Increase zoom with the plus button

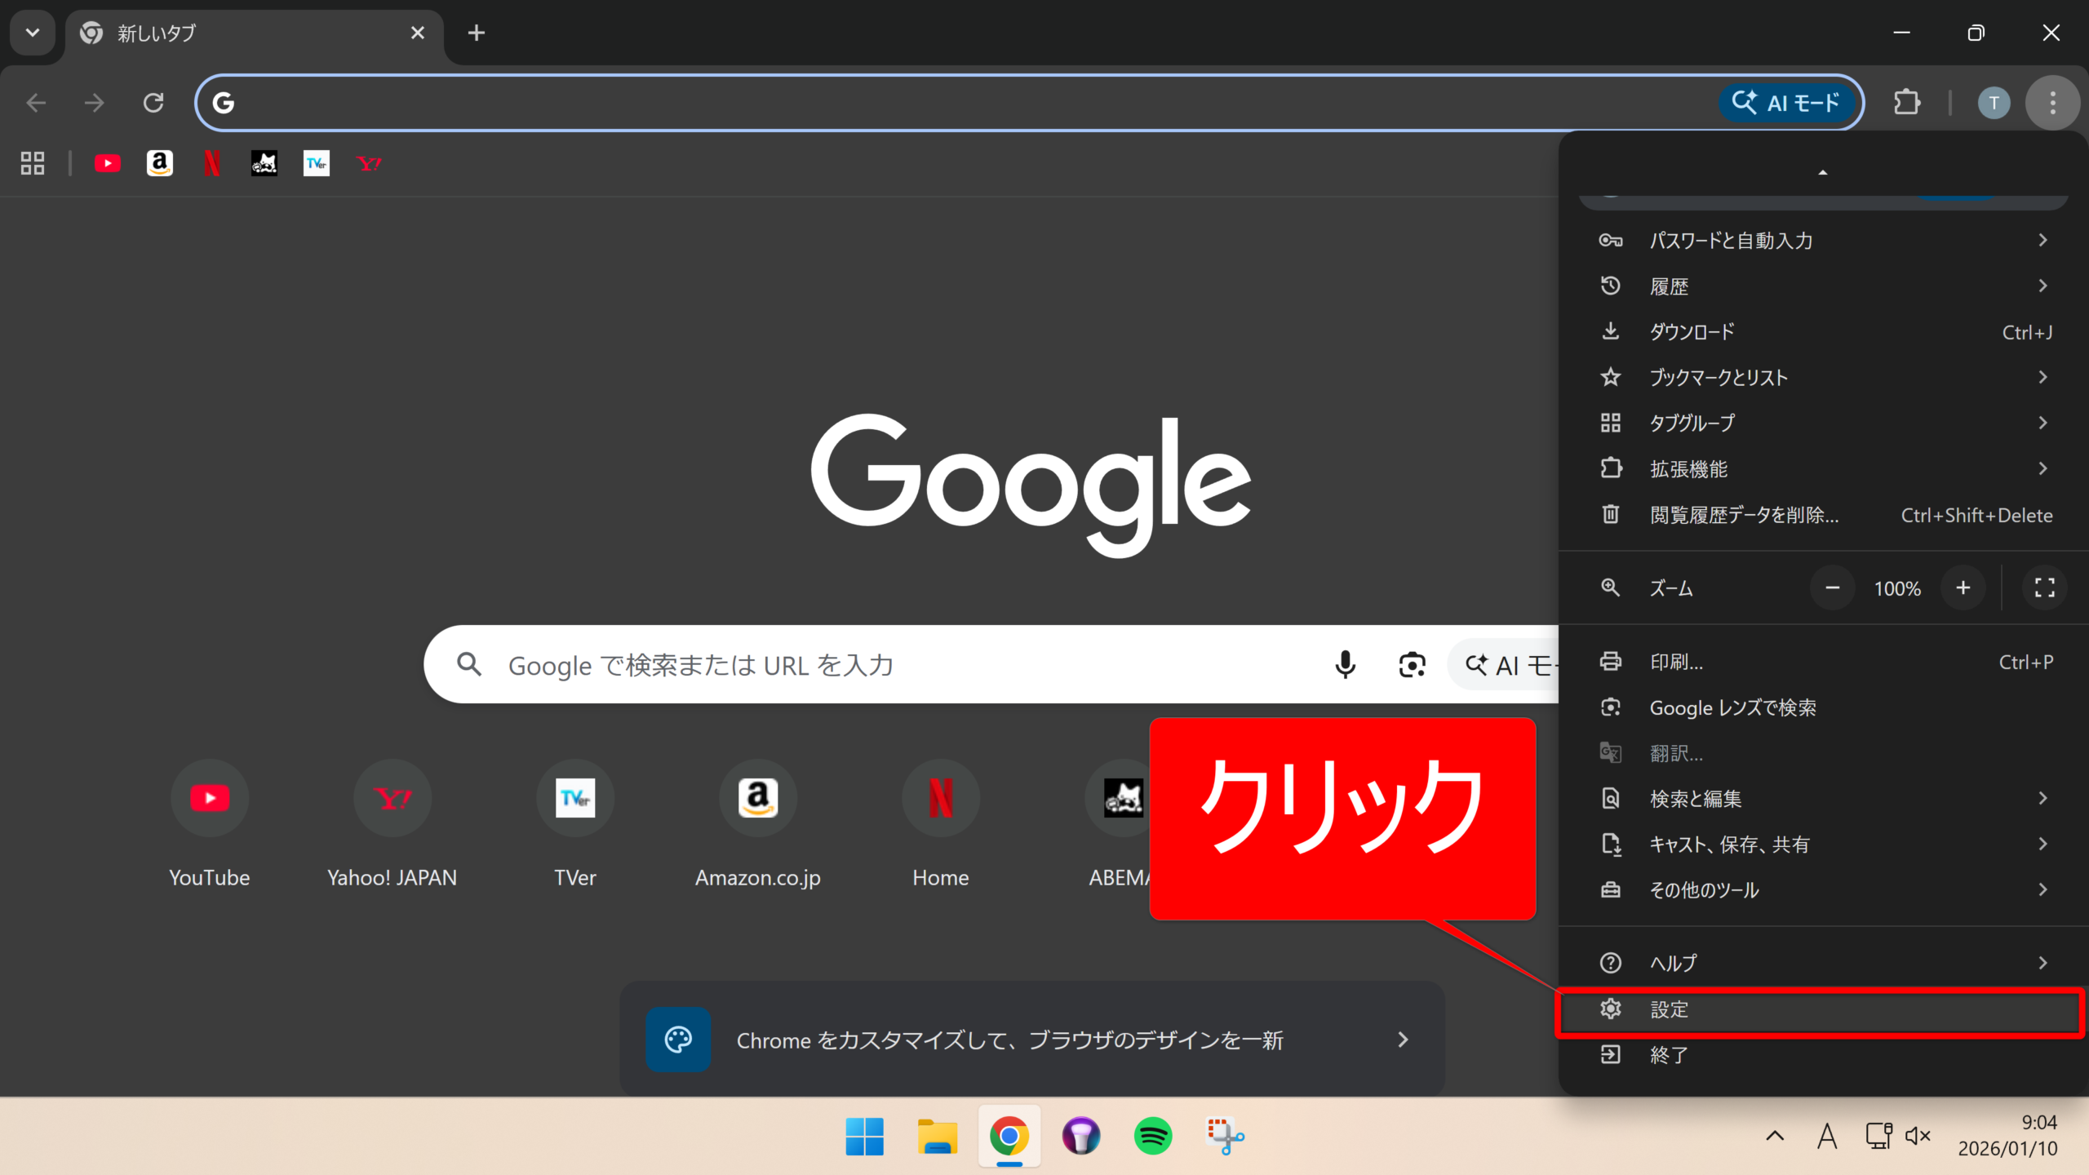coord(1963,587)
